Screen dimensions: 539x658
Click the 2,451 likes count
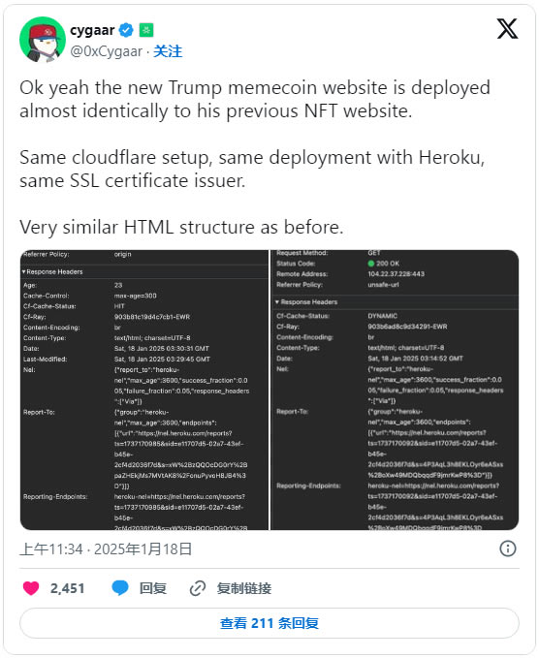click(x=68, y=588)
